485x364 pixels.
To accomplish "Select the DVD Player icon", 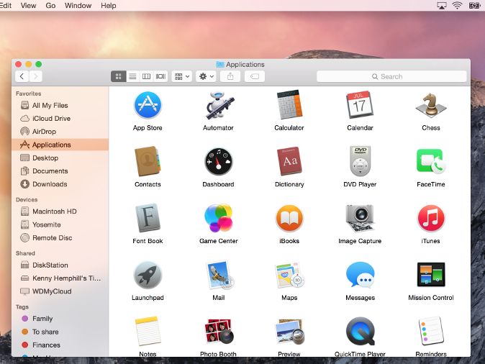I will click(x=360, y=161).
